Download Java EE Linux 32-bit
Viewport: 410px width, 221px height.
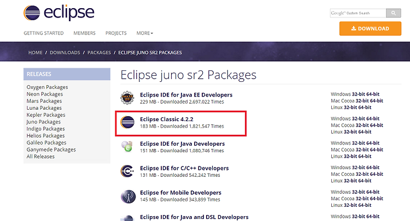350,107
